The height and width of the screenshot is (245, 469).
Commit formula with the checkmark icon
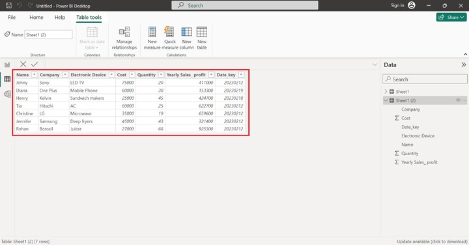click(x=35, y=64)
